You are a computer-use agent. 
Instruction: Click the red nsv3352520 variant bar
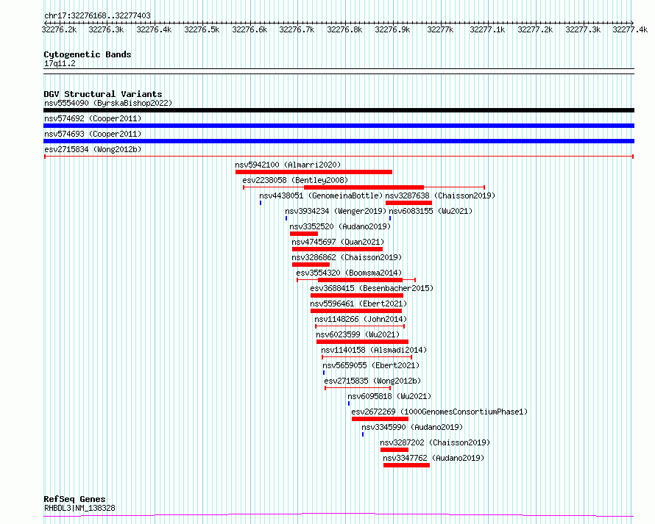click(304, 234)
